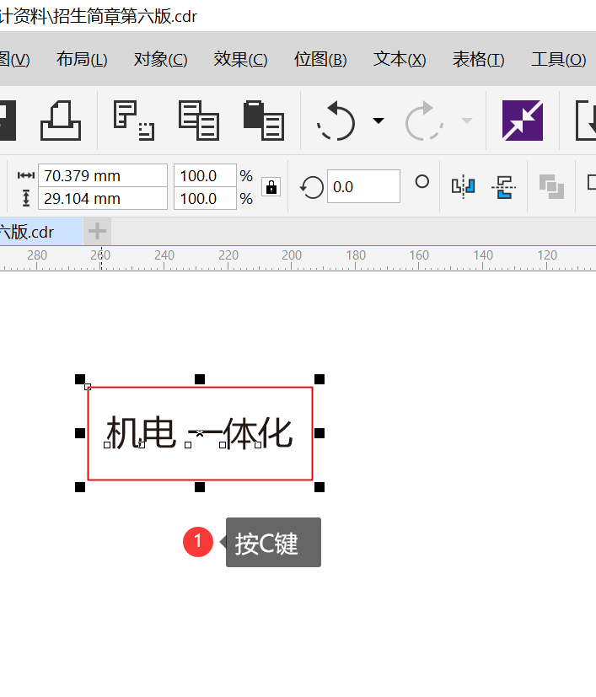Click the object width arrows icon
The height and width of the screenshot is (697, 596).
(x=26, y=175)
